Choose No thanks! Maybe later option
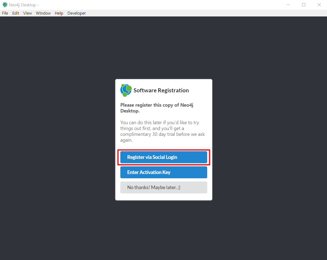The image size is (327, 260). [x=164, y=187]
